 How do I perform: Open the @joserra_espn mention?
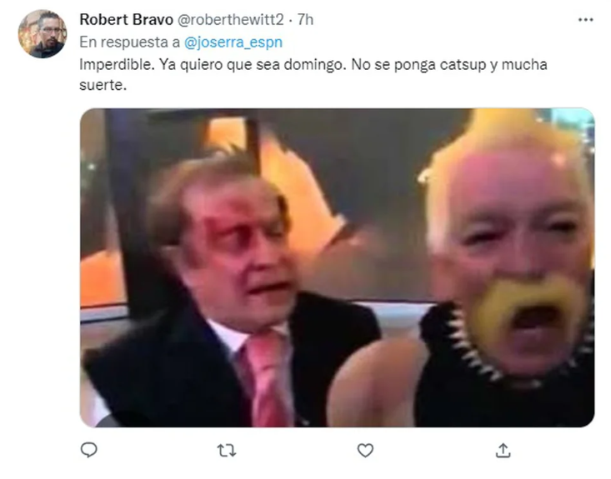[x=250, y=42]
